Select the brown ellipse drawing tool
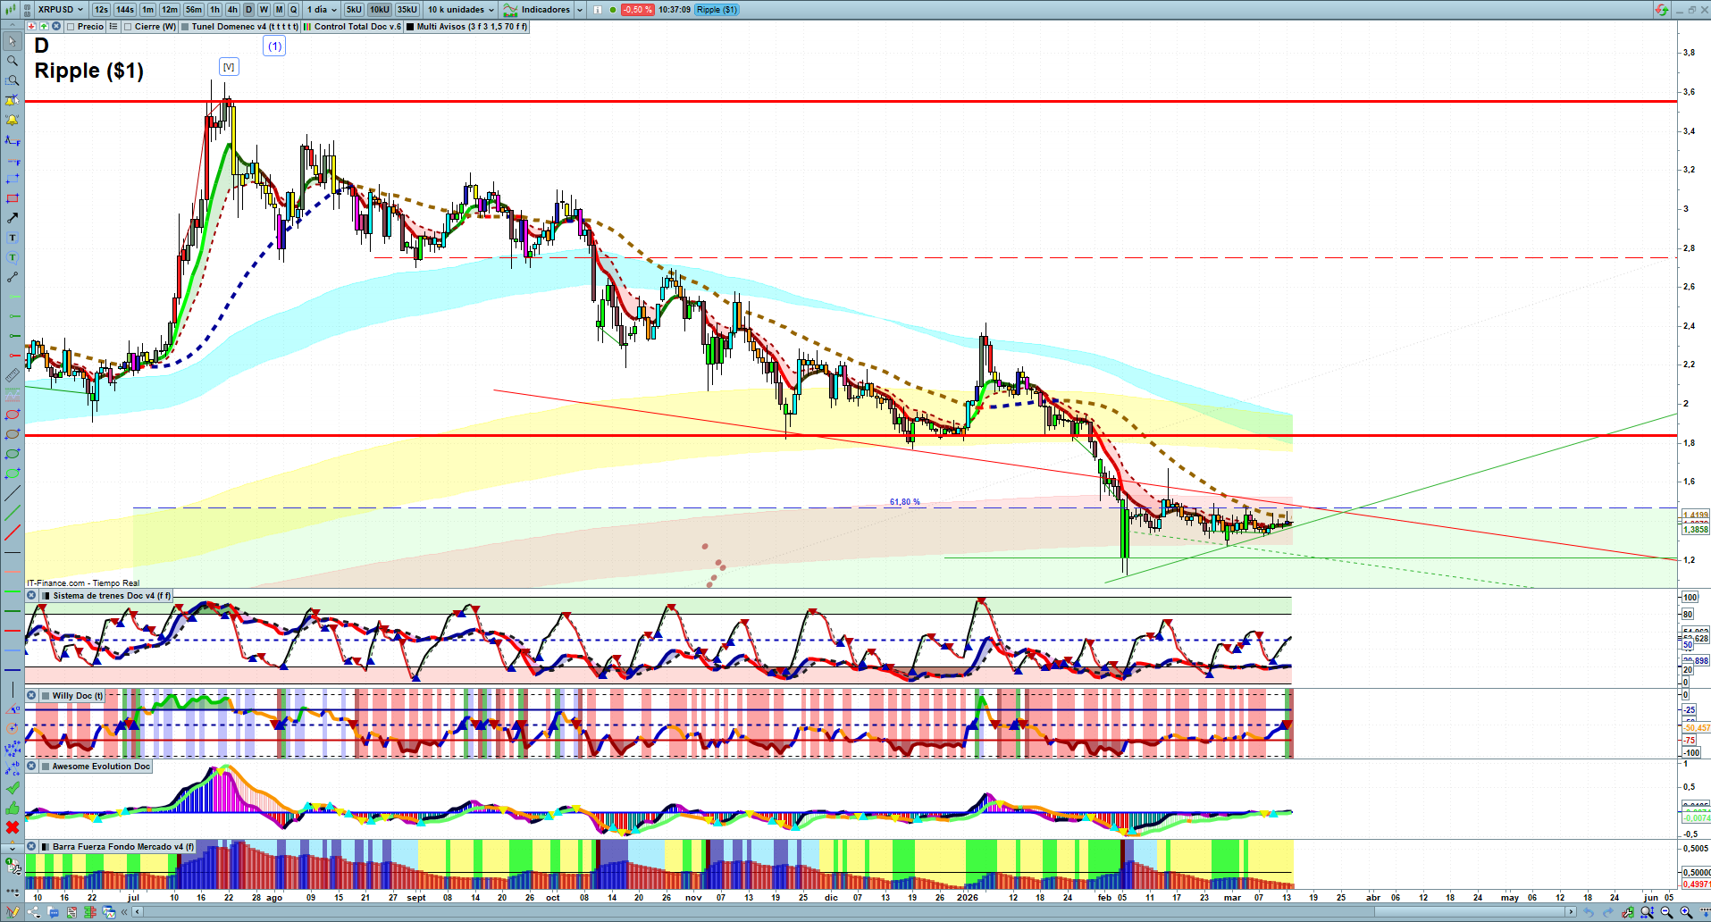The image size is (1711, 922). [x=13, y=434]
